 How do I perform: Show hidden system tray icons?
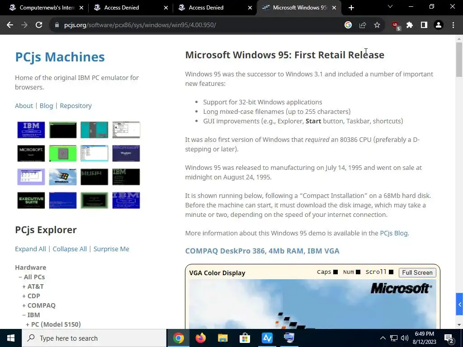(383, 338)
